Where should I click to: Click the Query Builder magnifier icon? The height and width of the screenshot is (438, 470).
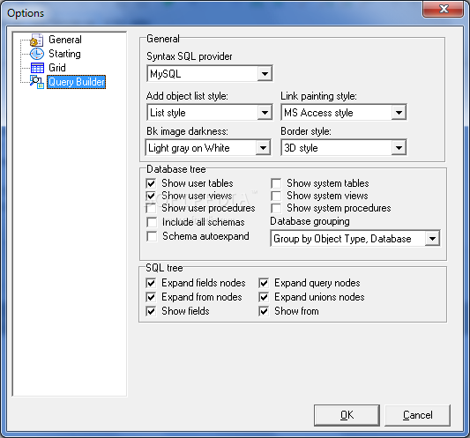(37, 82)
